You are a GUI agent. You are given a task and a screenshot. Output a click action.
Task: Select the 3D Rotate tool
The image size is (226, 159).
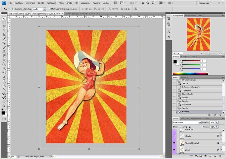pos(4,94)
